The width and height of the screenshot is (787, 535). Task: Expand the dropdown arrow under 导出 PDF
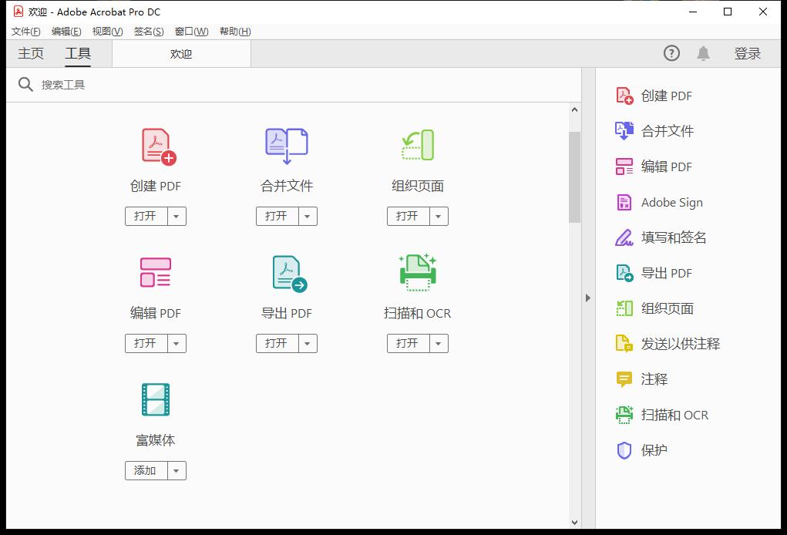point(308,344)
